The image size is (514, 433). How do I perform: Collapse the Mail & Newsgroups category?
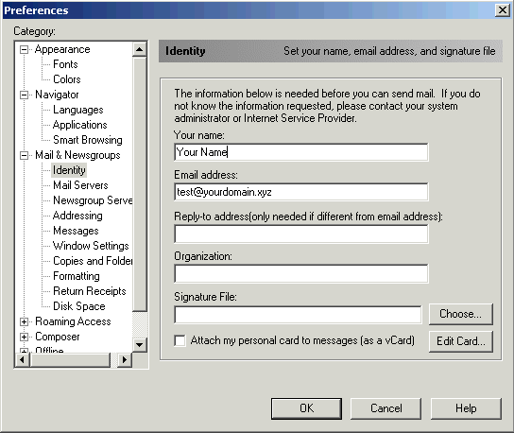[24, 155]
